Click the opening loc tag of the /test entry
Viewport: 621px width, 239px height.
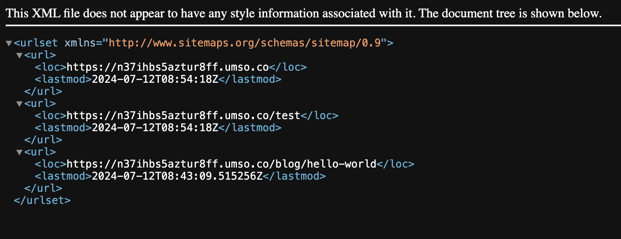51,115
